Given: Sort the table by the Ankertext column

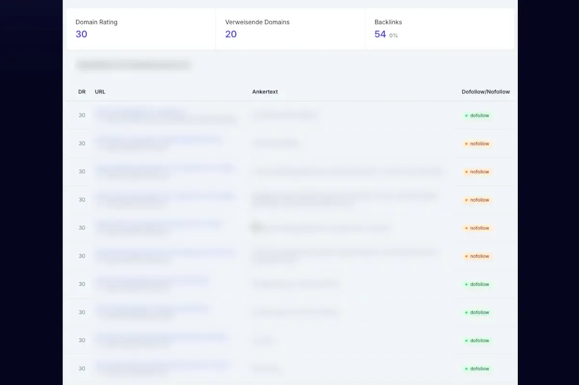Looking at the screenshot, I should pos(265,91).
